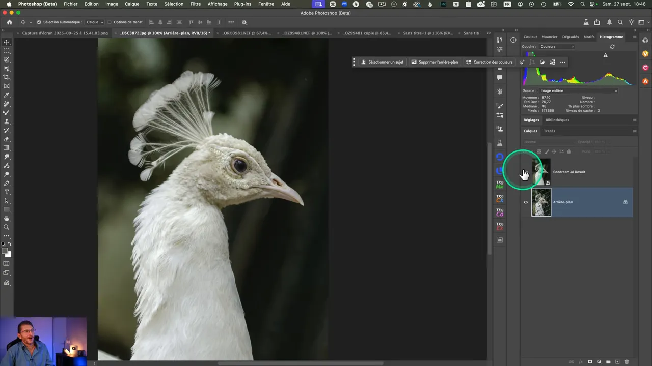This screenshot has height=366, width=652.
Task: Switch to the Tracés tab
Action: point(549,131)
